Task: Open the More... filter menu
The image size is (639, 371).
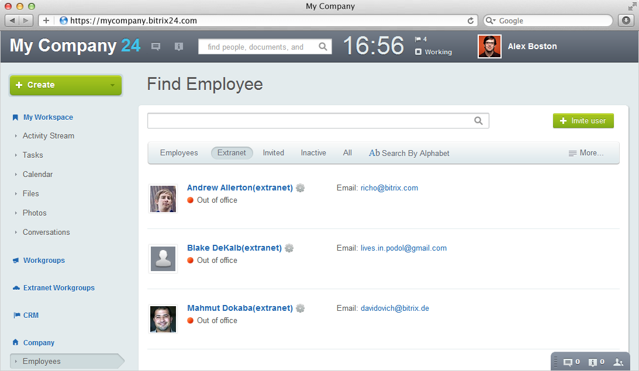Action: tap(586, 152)
